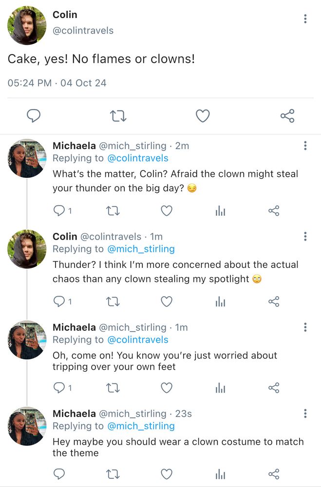View analytics on Michaela's thunder reply
Image resolution: width=321 pixels, height=487 pixels.
click(220, 211)
